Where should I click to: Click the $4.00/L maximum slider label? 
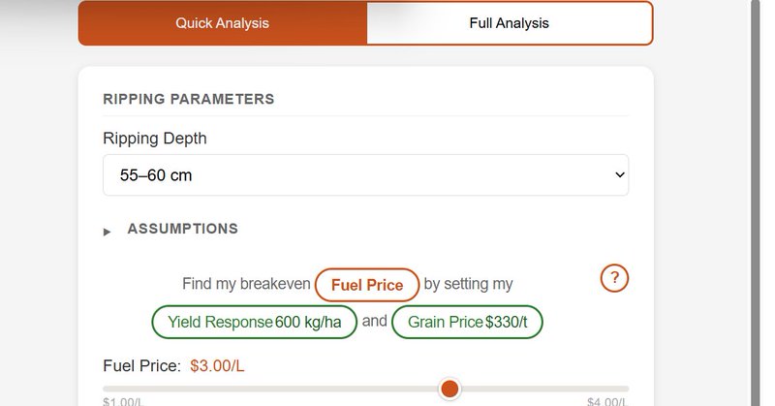pos(607,402)
